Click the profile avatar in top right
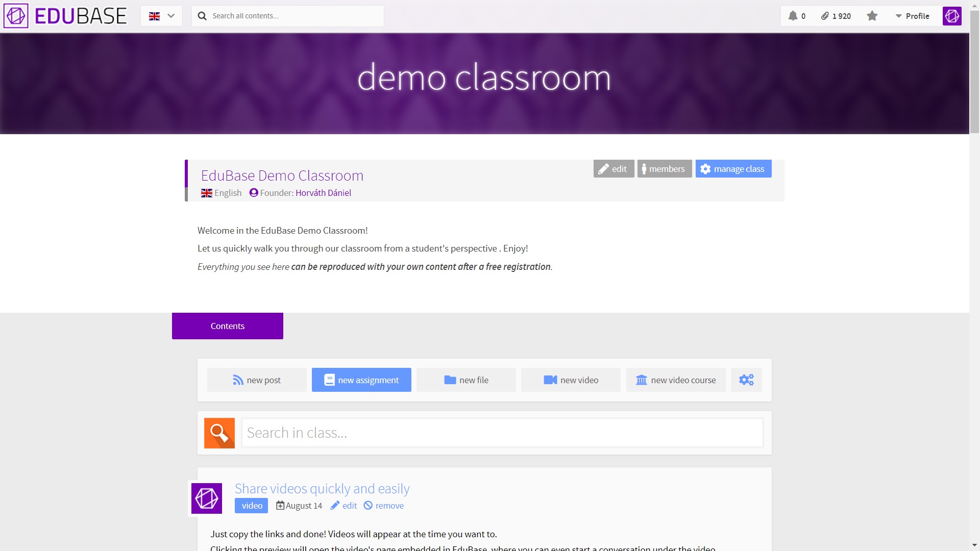This screenshot has width=980, height=551. coord(952,16)
